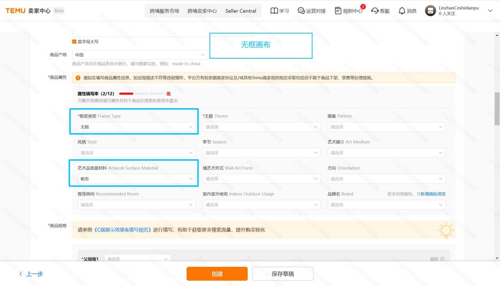Image resolution: width=500 pixels, height=286 pixels.
Task: Click the orange 创建 create button
Action: click(217, 273)
